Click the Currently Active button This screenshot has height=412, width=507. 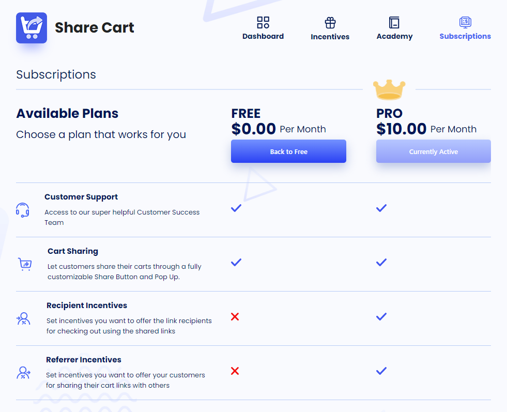[x=433, y=151]
